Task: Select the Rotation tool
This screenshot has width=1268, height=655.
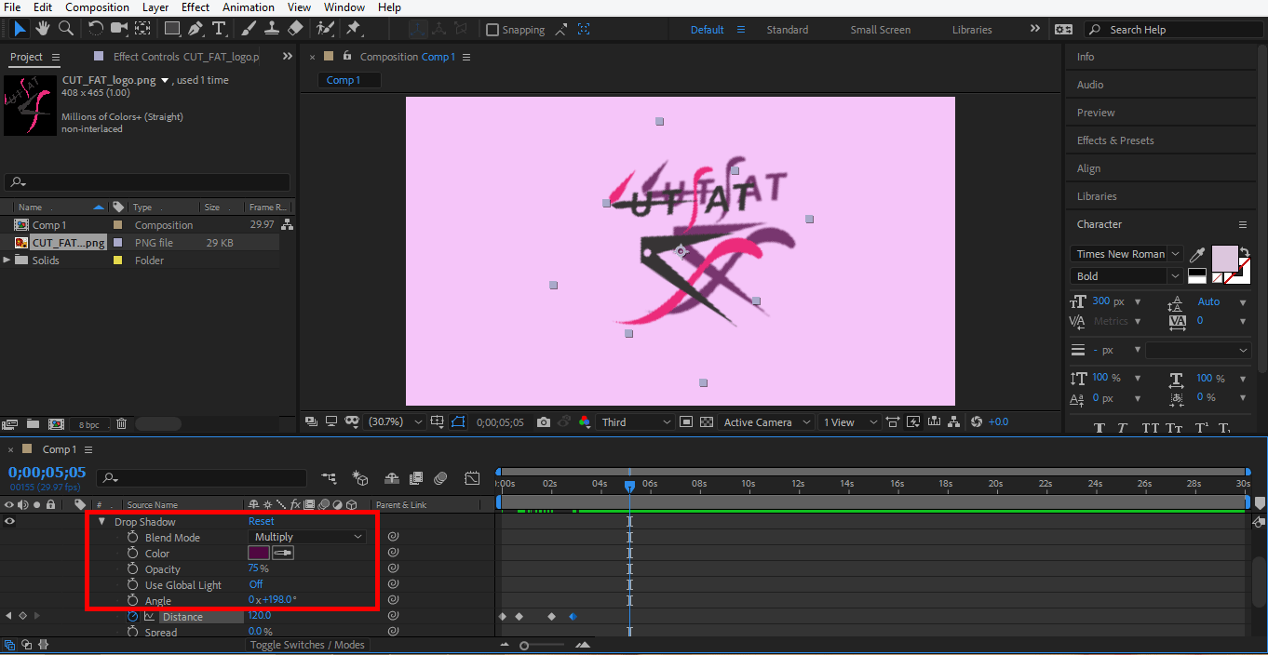Action: [x=96, y=29]
